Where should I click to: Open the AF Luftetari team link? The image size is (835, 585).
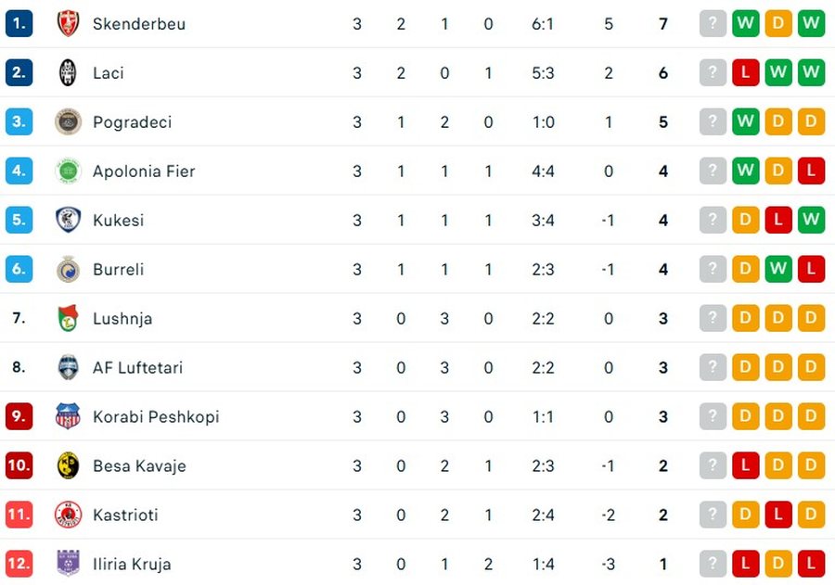tap(138, 368)
